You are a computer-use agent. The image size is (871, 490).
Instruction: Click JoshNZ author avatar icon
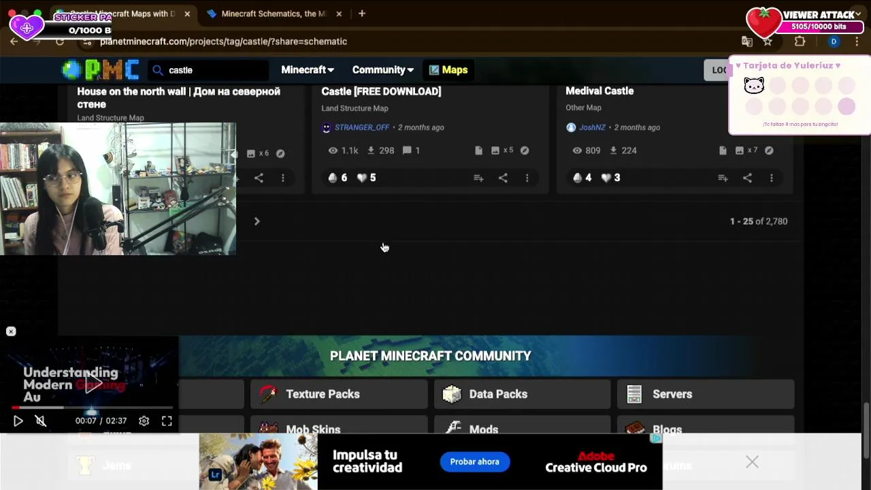click(x=571, y=127)
